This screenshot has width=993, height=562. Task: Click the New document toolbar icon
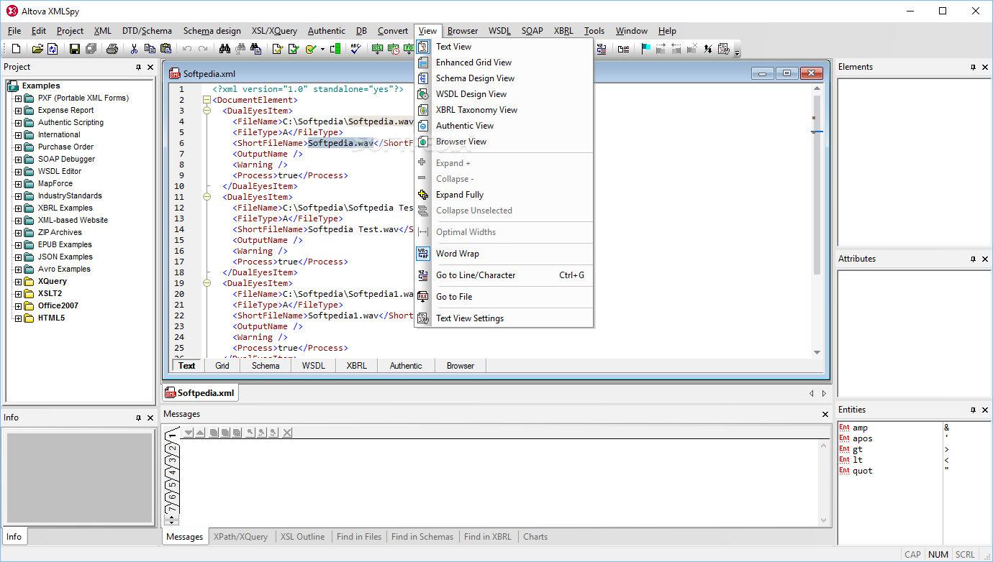point(16,49)
